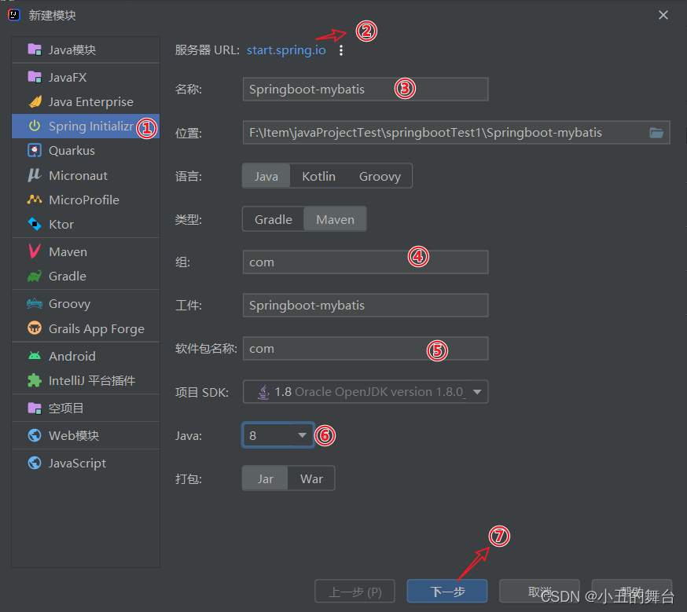Select Spring Initializr module type
687x612 pixels.
tap(86, 126)
